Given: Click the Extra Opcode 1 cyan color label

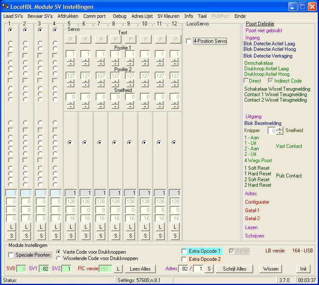Looking at the screenshot, I should click(204, 251).
